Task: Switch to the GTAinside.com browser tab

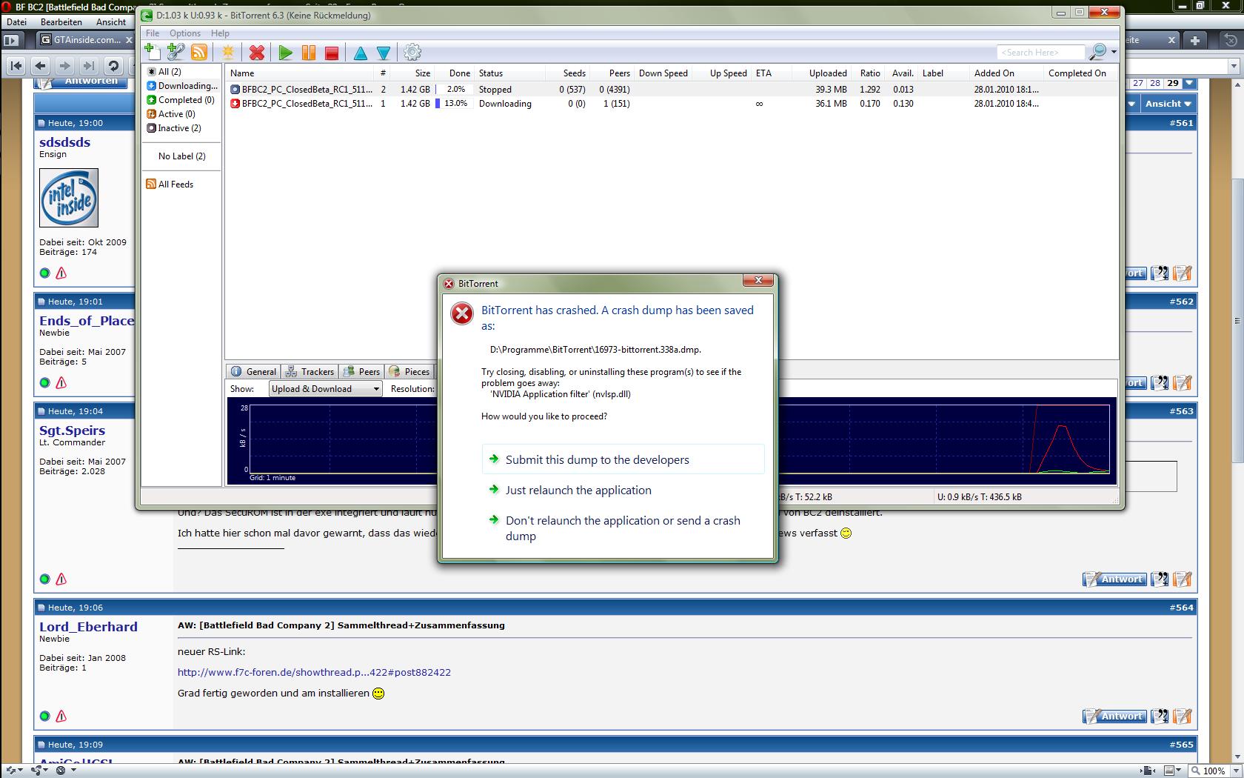Action: [x=87, y=40]
